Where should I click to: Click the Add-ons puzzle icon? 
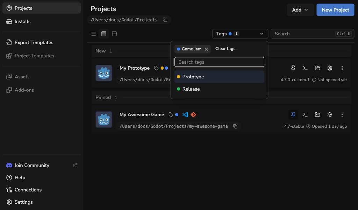point(9,90)
